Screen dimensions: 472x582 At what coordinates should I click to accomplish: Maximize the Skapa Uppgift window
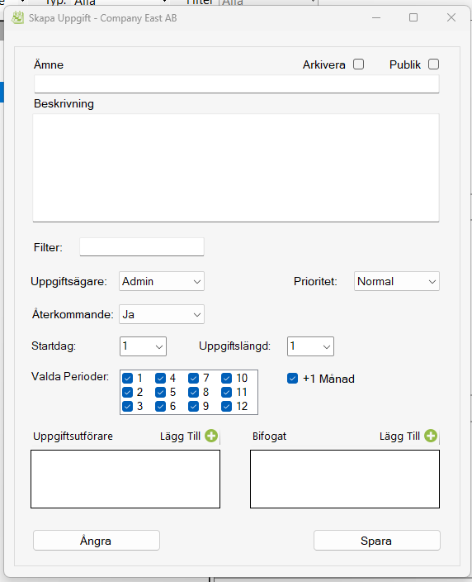tap(413, 17)
